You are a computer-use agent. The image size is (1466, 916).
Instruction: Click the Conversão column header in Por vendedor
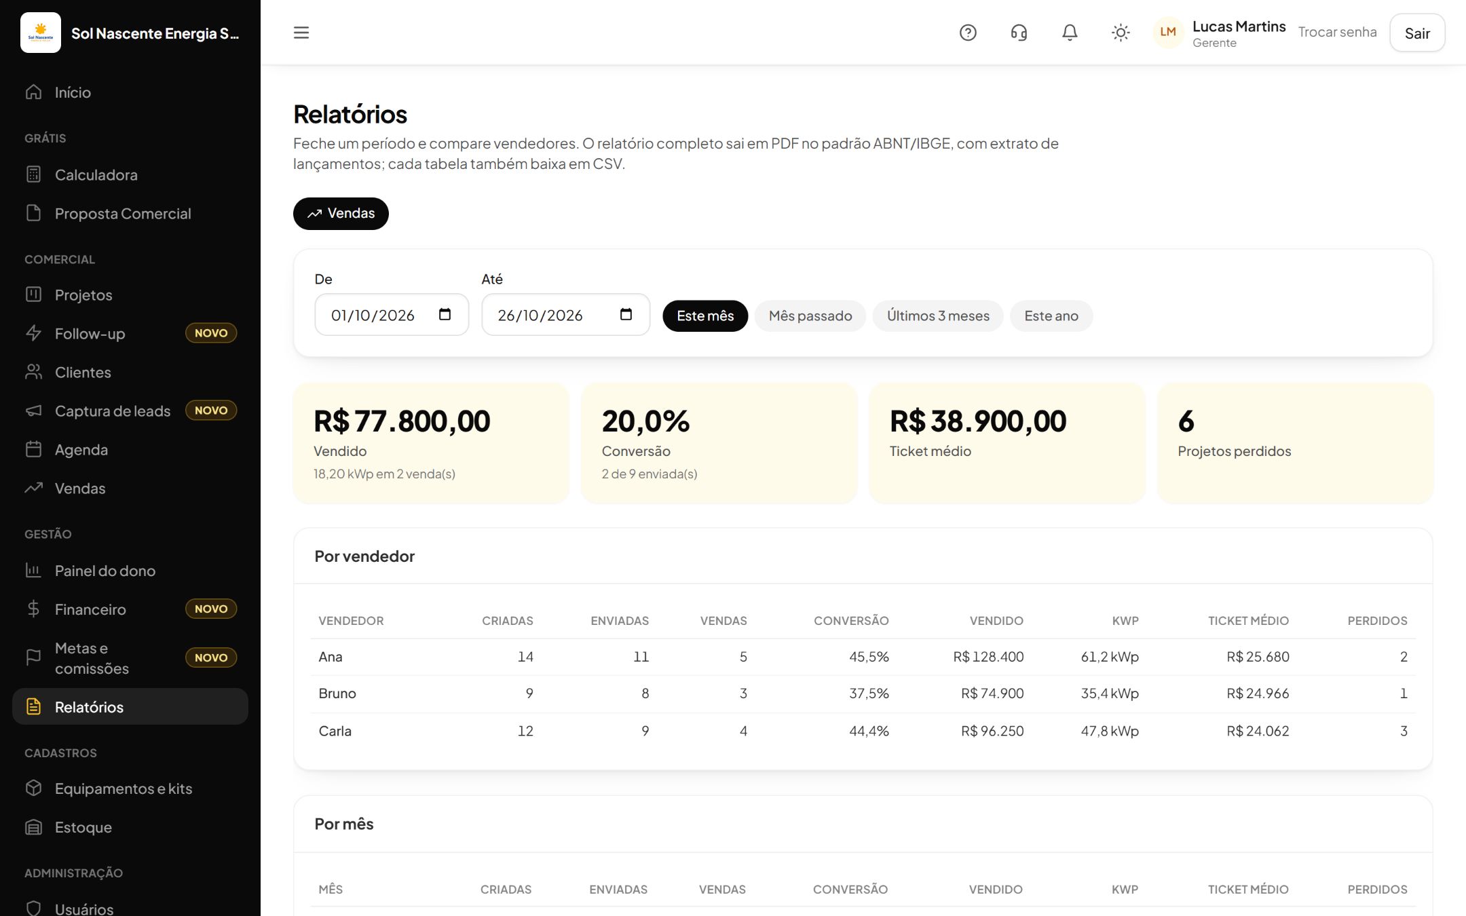click(851, 621)
